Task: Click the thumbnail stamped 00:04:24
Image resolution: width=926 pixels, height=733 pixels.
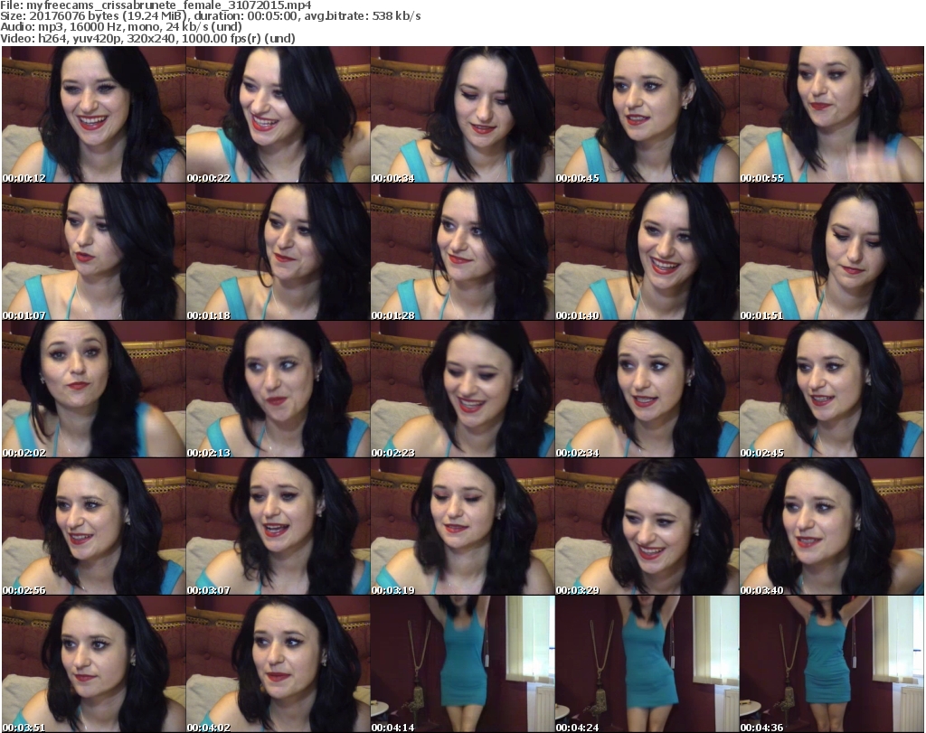Action: [x=647, y=664]
